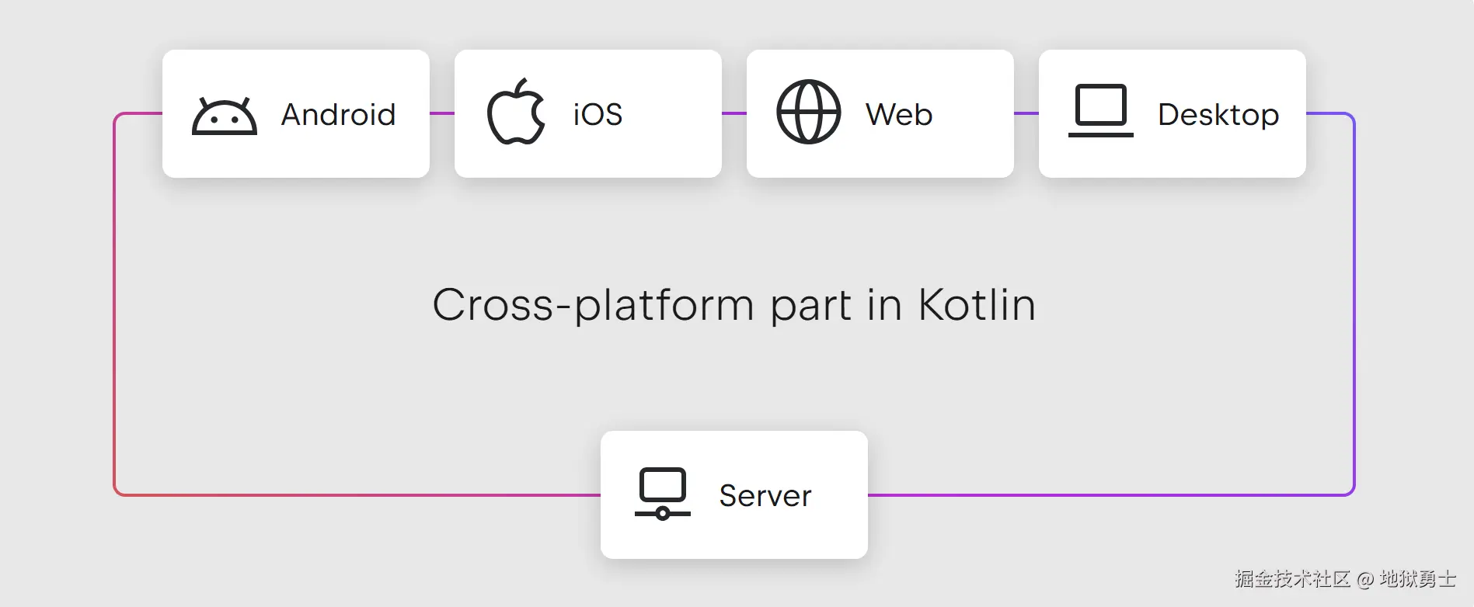Click the Android robot icon
Screen dimensions: 1474x607
tap(225, 116)
